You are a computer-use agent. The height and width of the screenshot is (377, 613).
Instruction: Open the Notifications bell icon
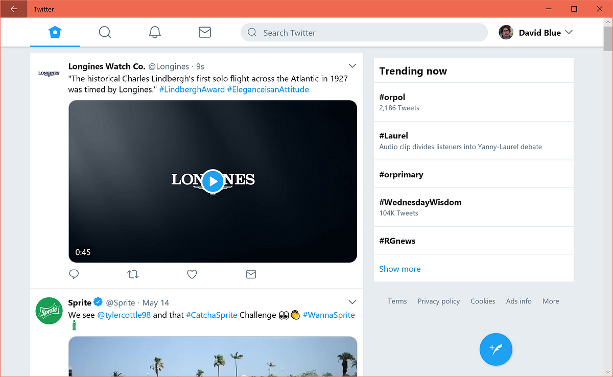pyautogui.click(x=155, y=33)
